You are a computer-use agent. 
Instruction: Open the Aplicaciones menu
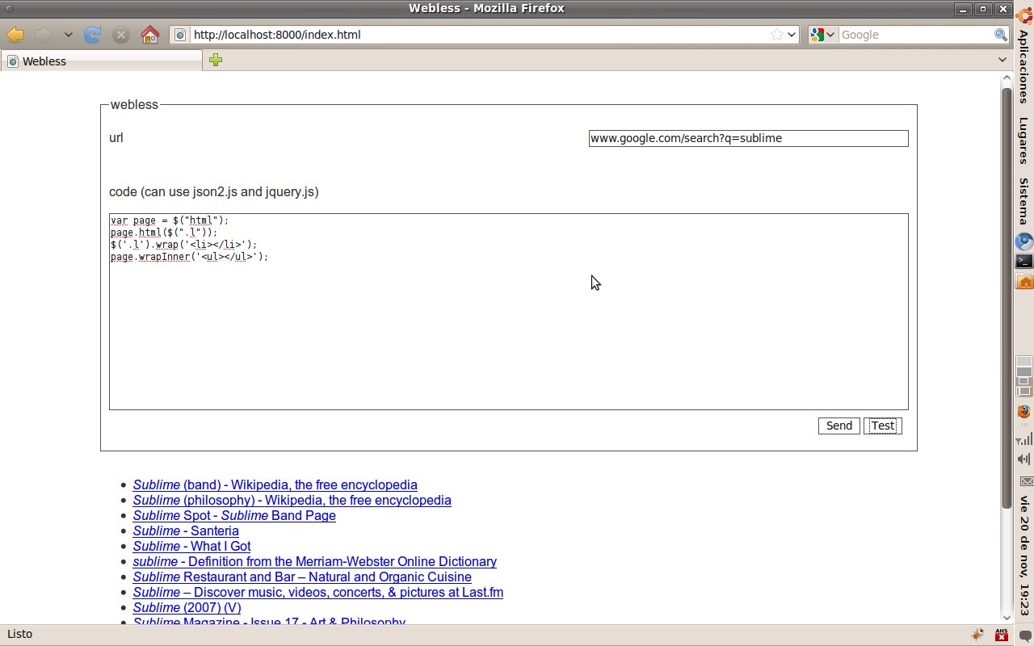coord(1024,66)
